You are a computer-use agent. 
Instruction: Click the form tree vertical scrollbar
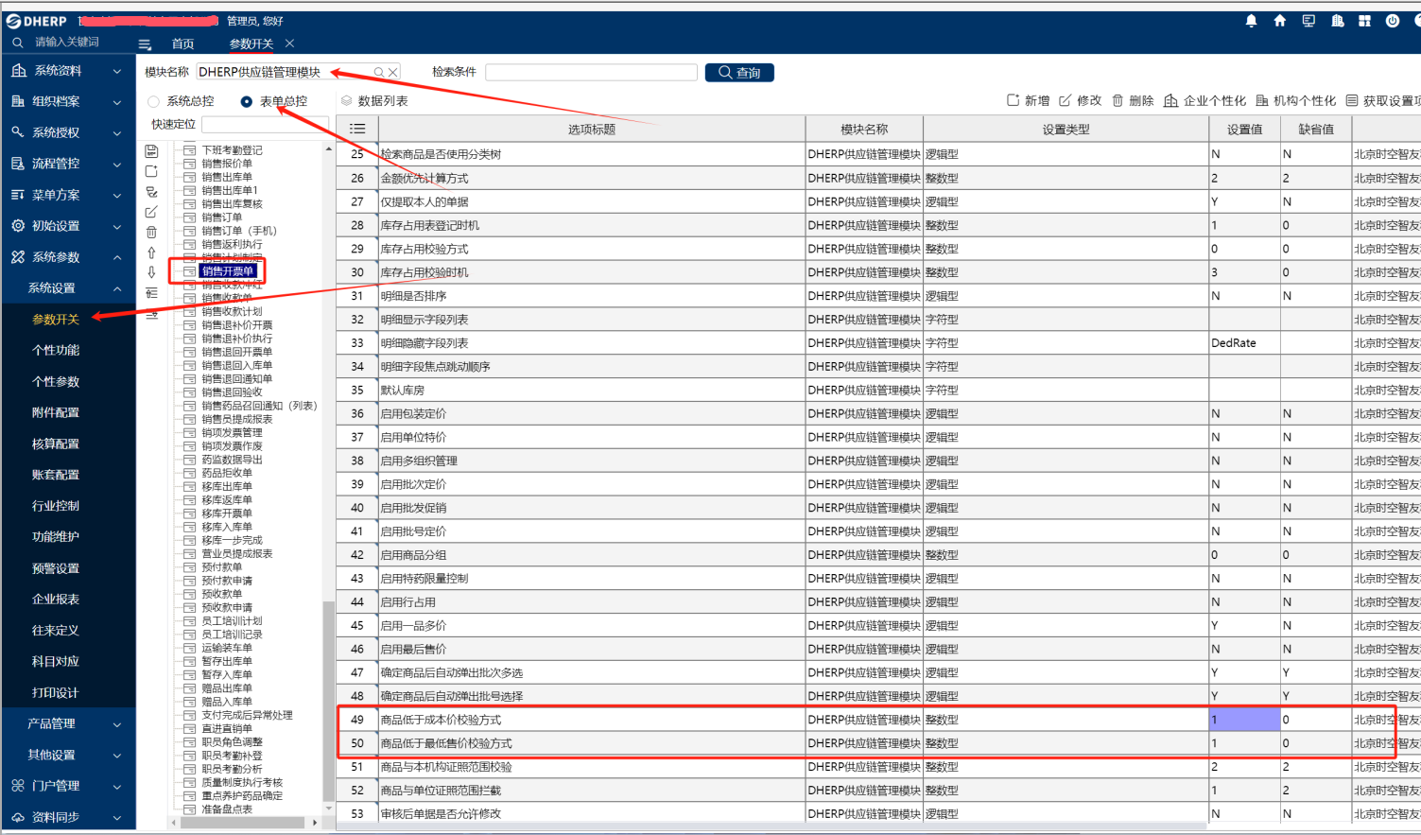pos(328,700)
